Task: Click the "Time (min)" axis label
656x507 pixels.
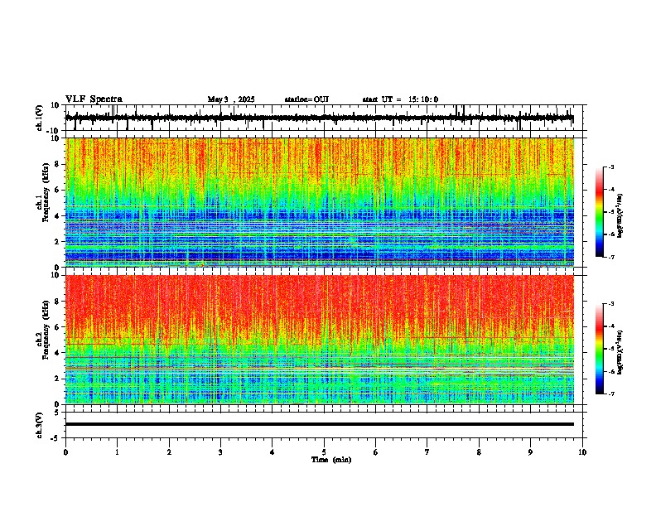Action: point(331,460)
